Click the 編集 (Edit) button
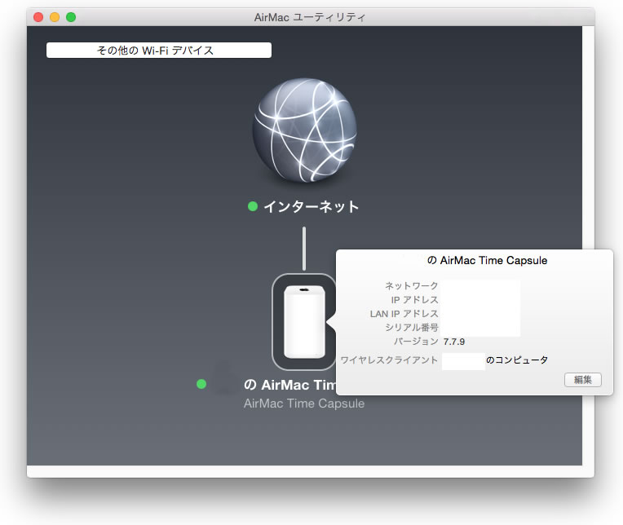Screen dimensions: 623x525 point(583,380)
